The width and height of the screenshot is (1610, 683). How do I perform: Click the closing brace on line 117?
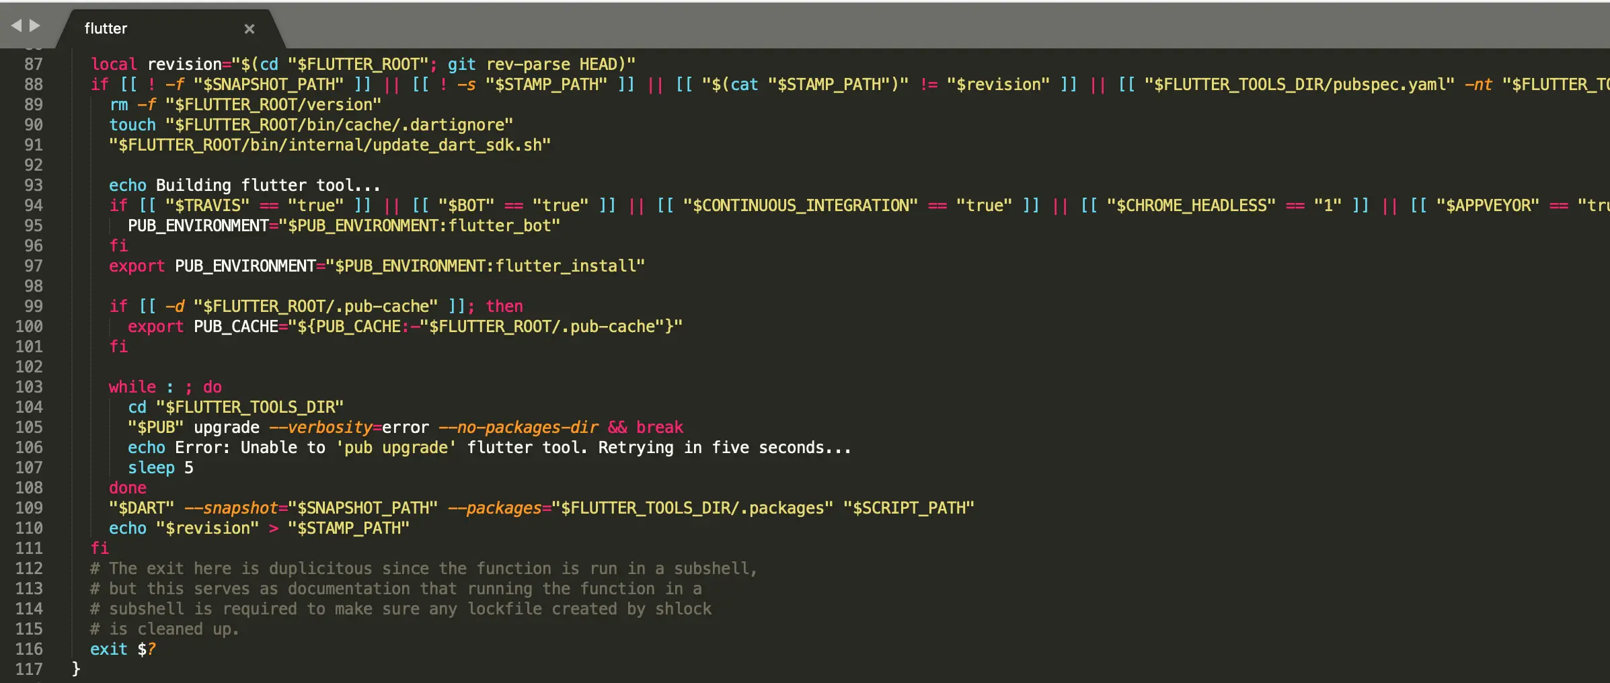click(x=76, y=669)
